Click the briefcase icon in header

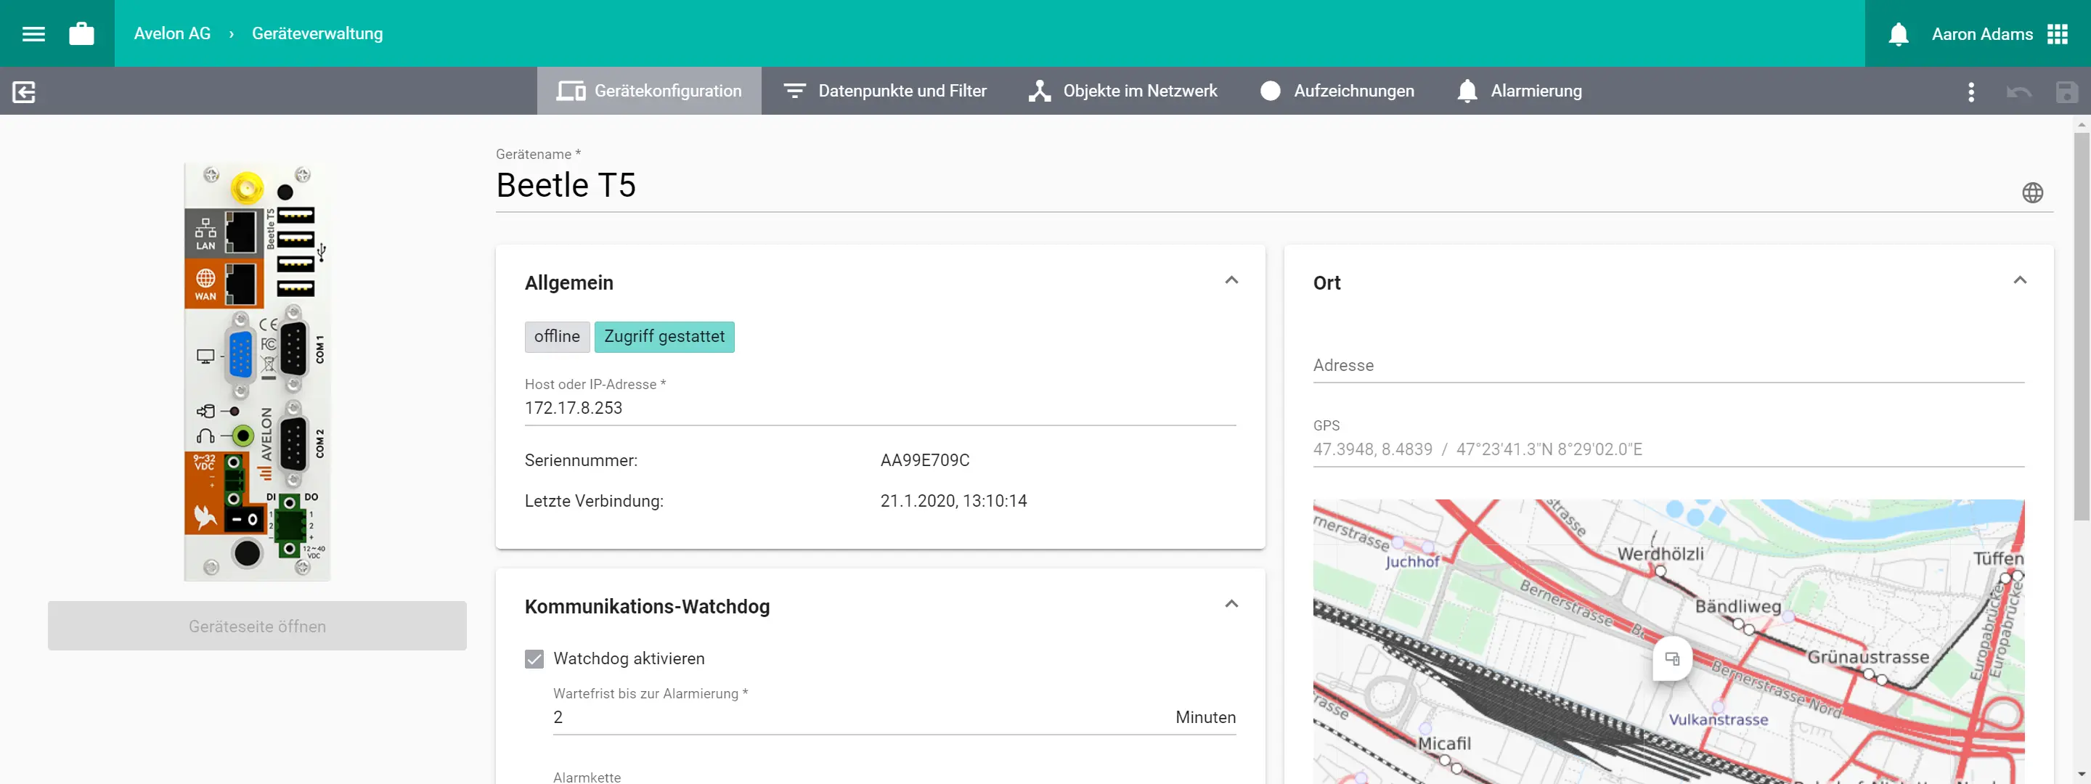click(81, 33)
